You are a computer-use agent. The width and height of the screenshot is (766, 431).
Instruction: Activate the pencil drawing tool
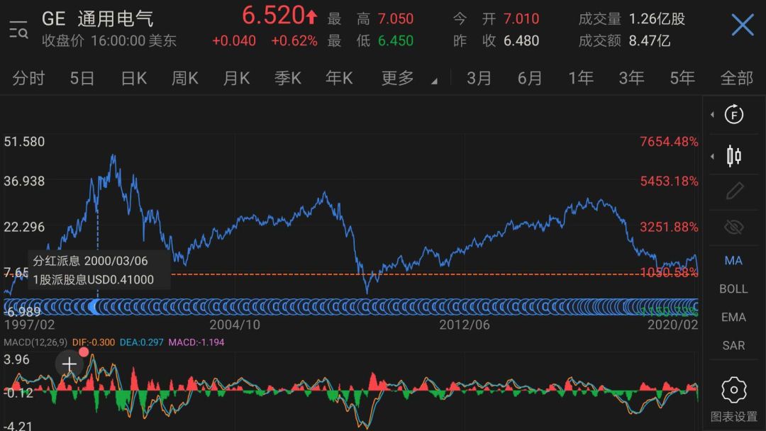[x=734, y=191]
